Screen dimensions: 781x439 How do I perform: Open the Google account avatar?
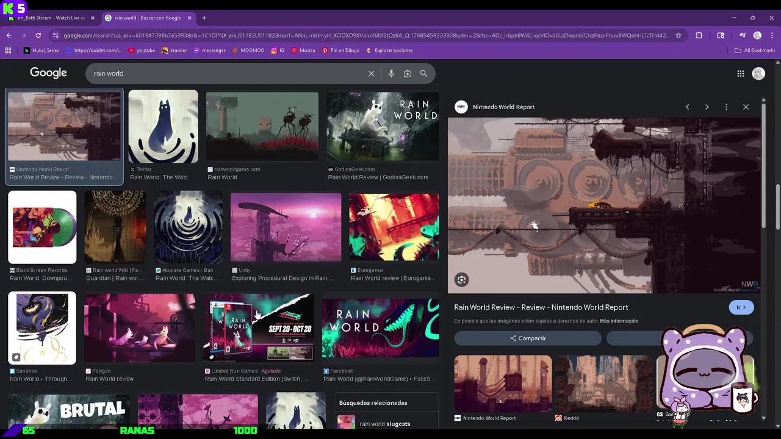758,74
